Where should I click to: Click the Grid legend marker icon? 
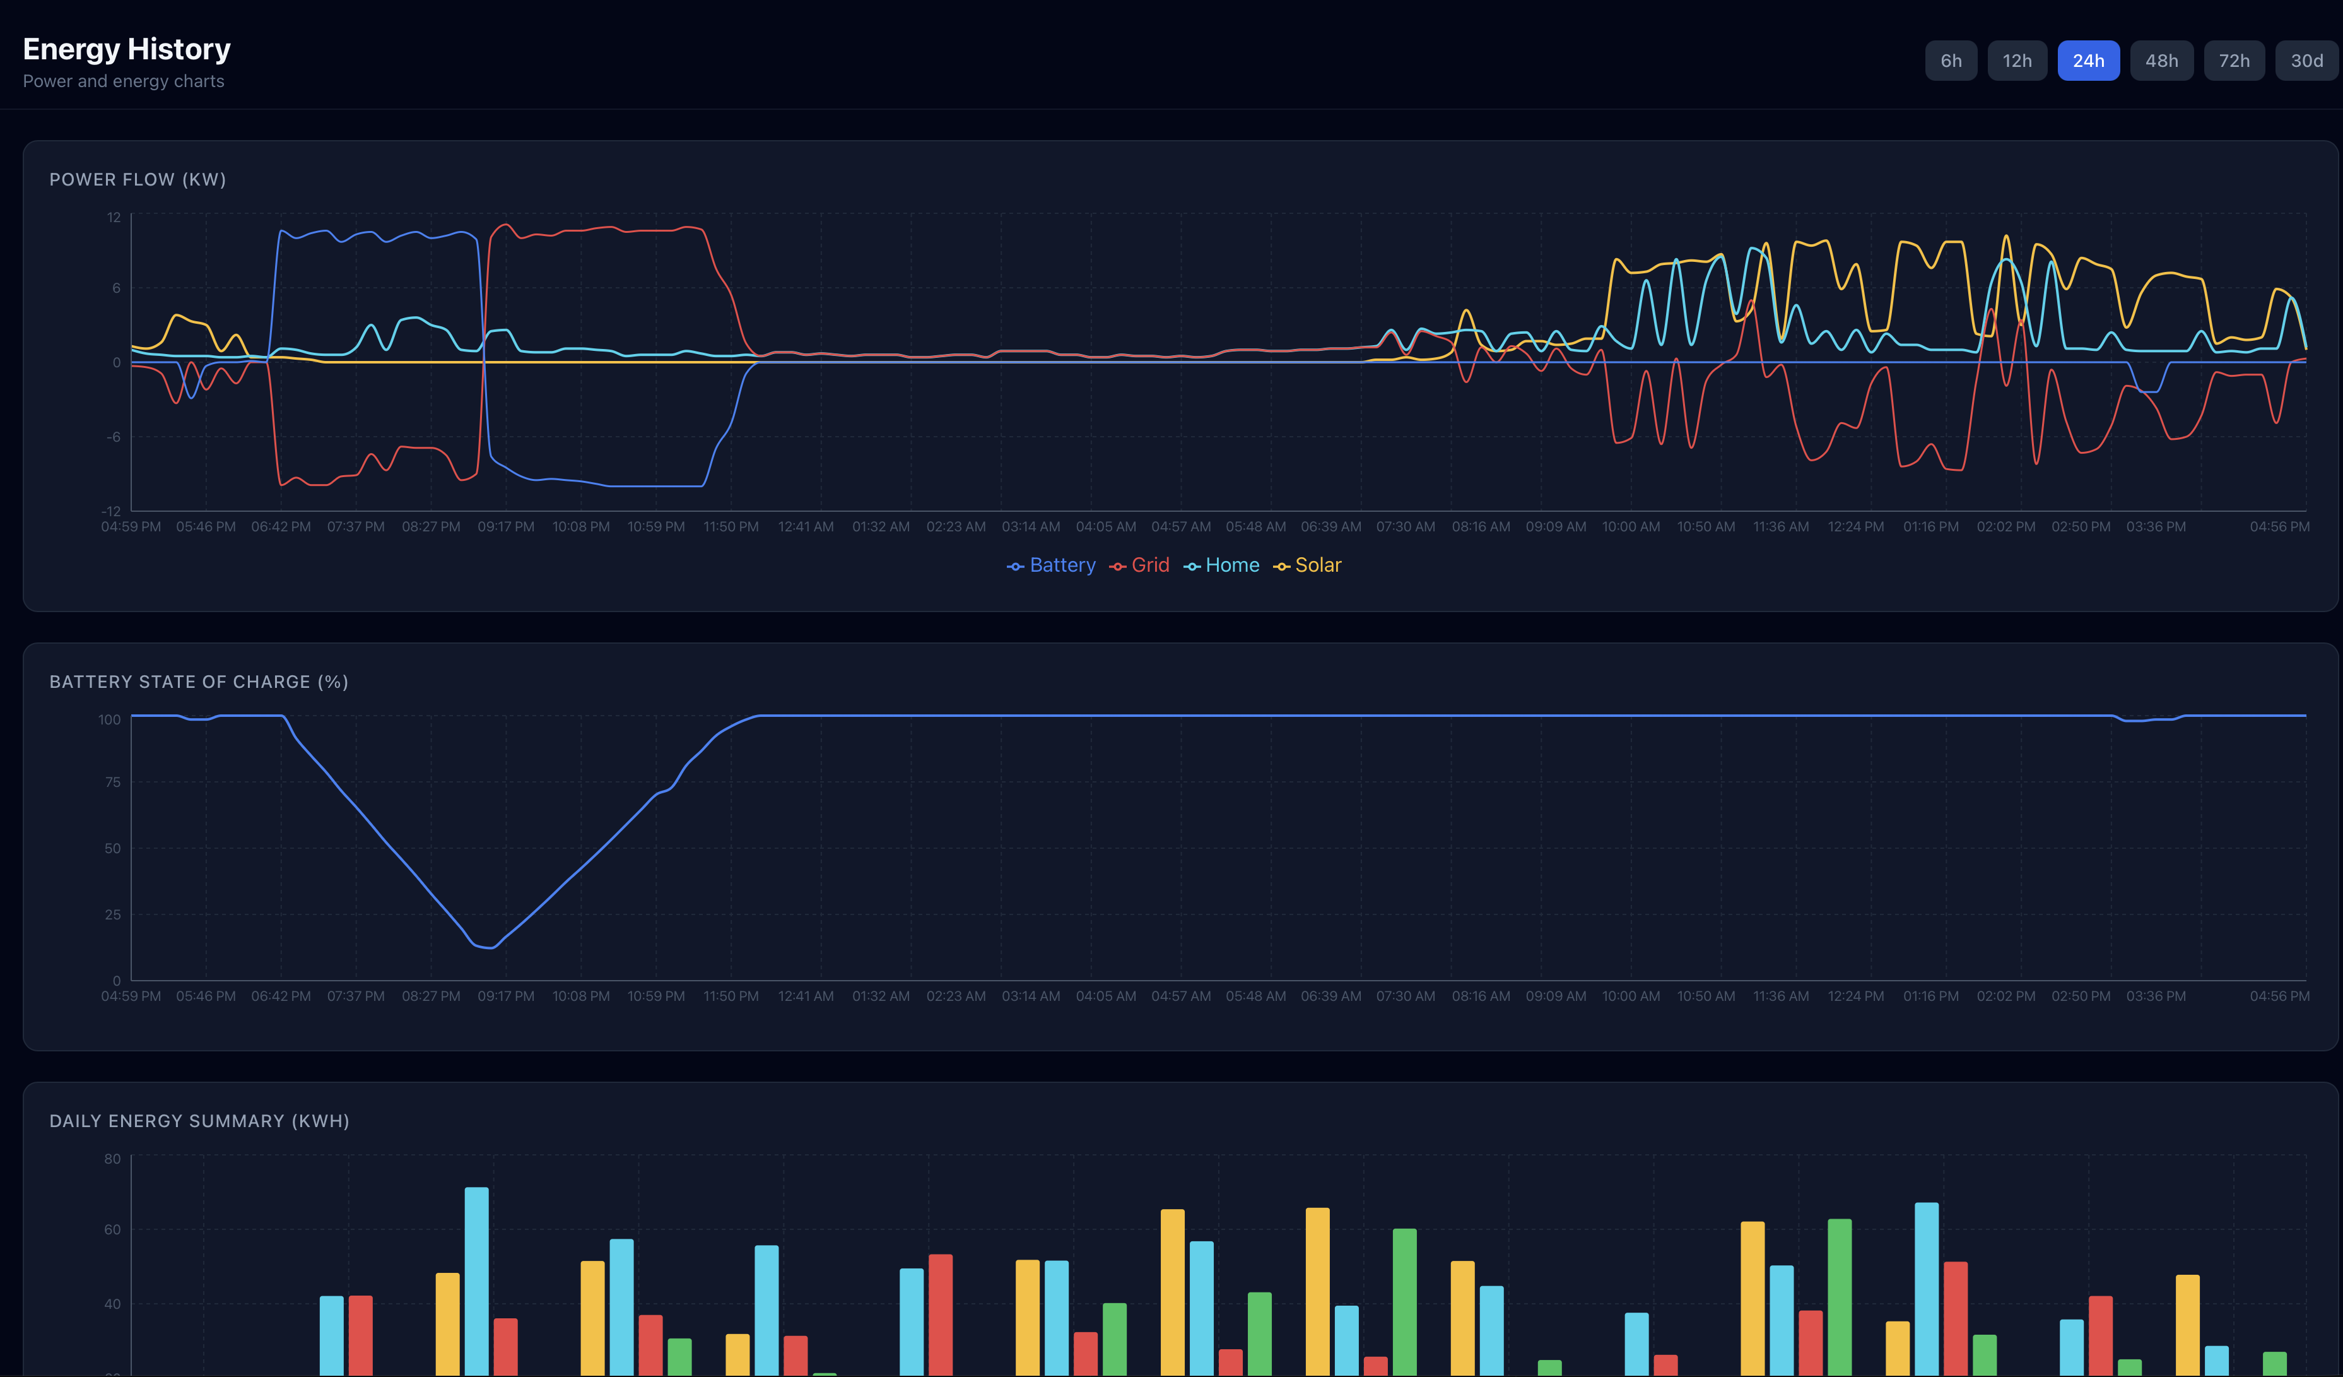1119,565
